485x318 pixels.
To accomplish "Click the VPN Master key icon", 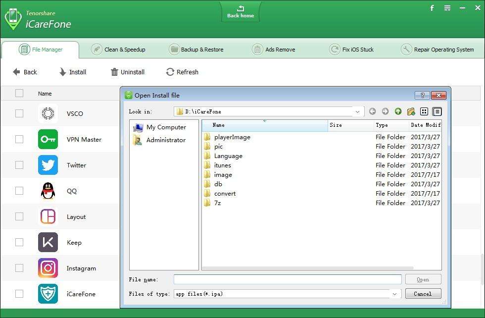I will (48, 139).
